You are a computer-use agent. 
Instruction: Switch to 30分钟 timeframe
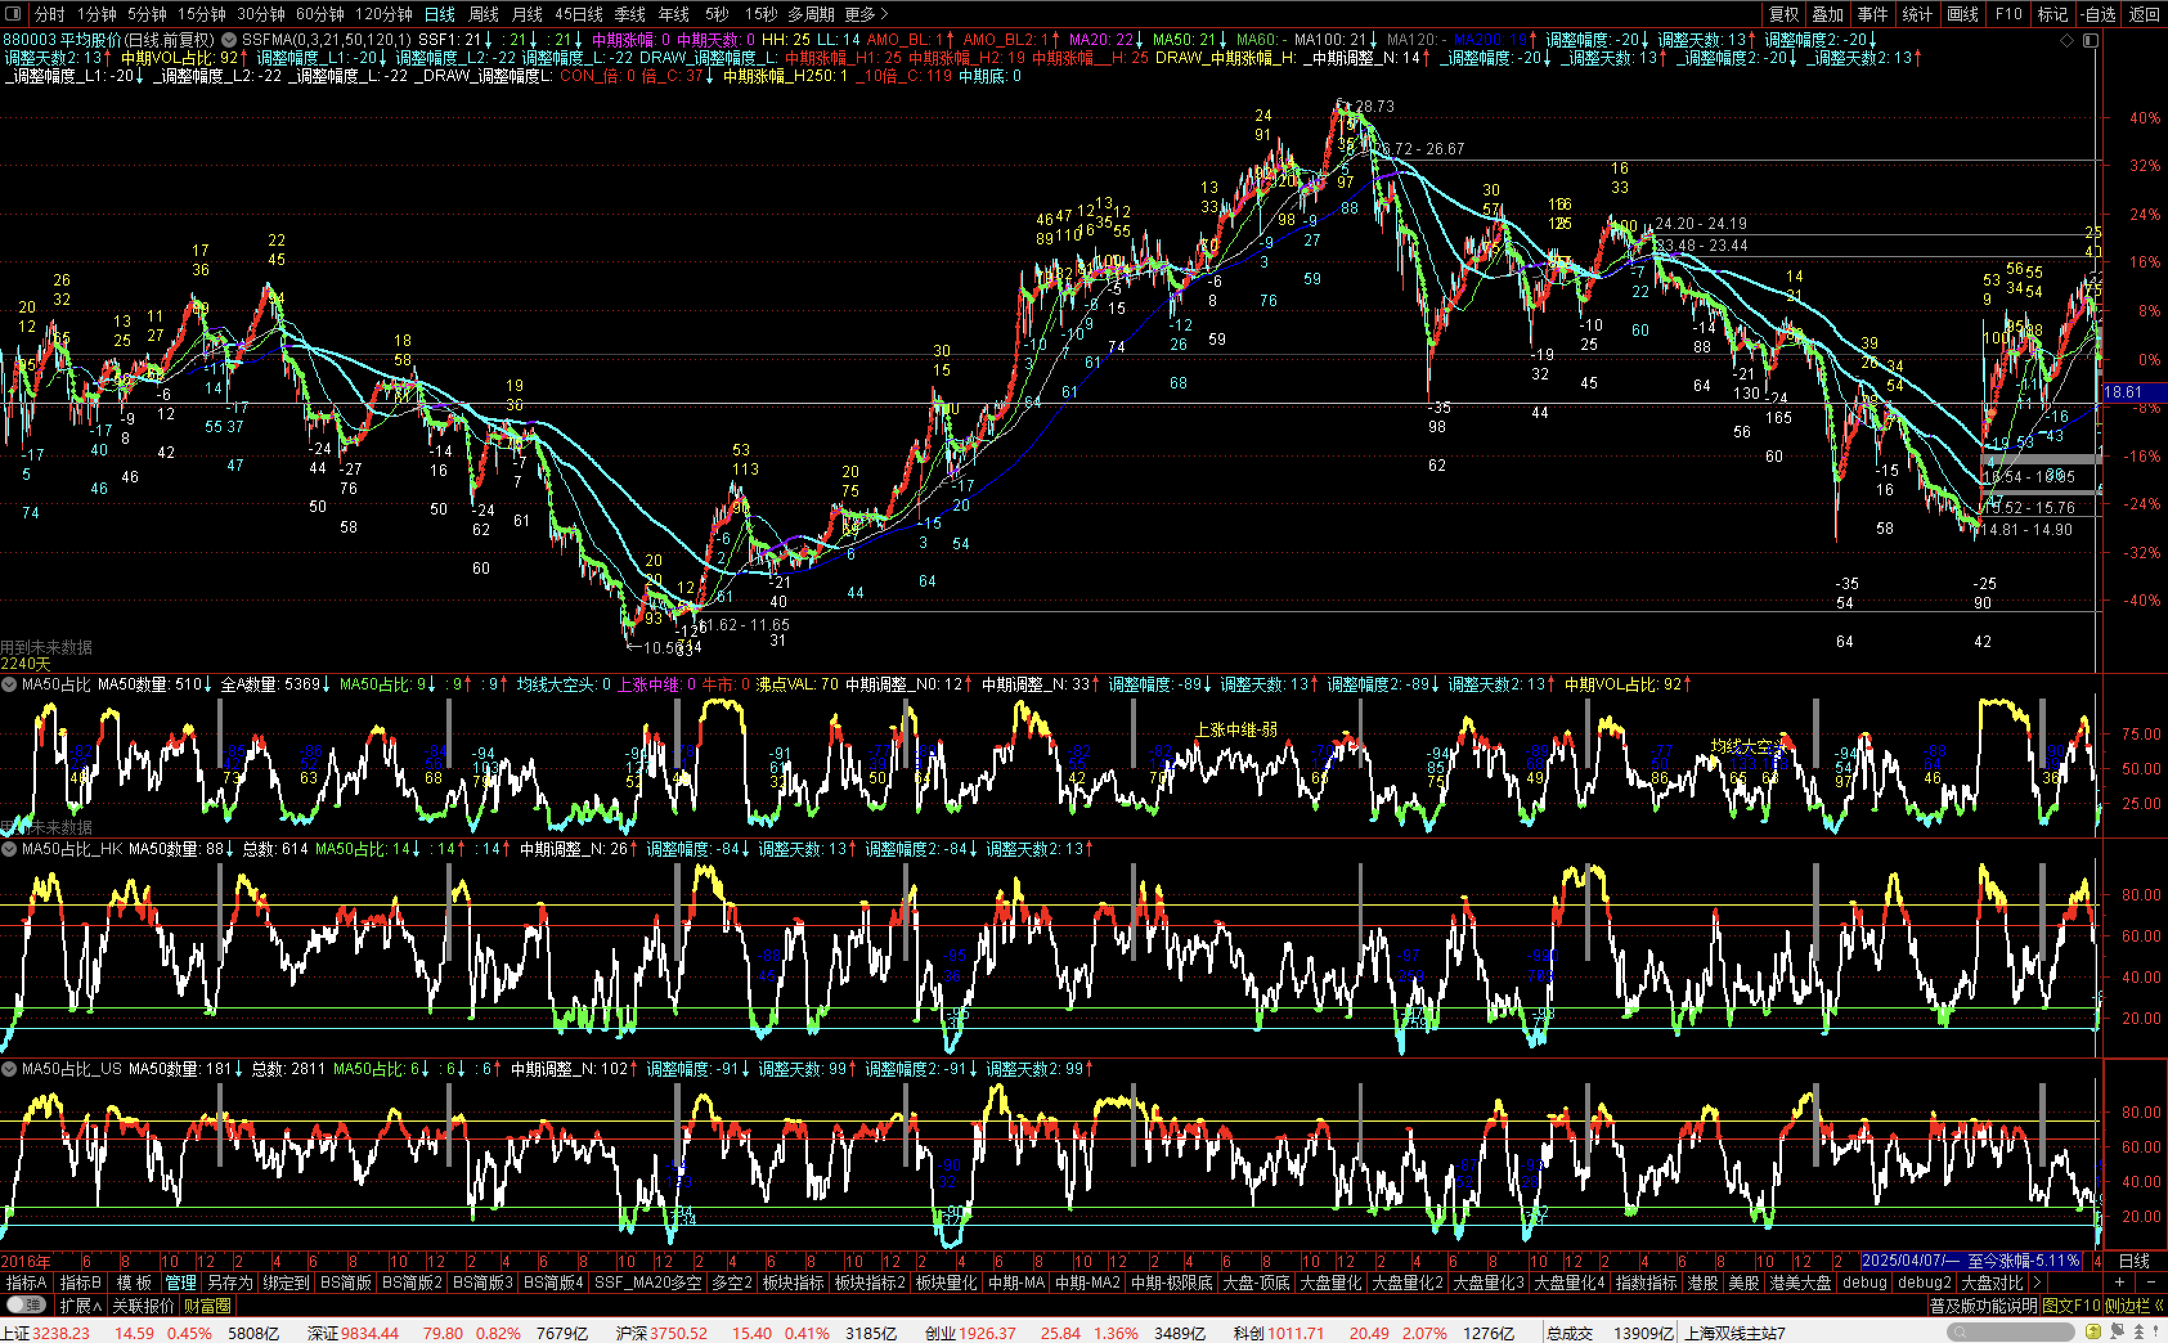(261, 14)
